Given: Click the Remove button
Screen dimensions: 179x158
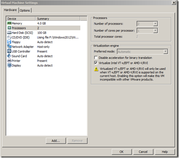Looking at the screenshot, I should (77, 141).
